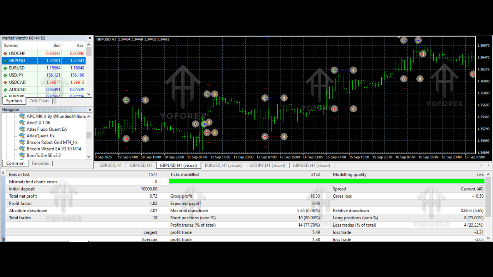Click the robot icon next to Arin2-X 1.06

tap(21, 123)
